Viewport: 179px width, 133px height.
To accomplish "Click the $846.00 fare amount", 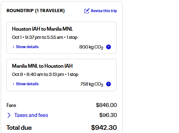I will pyautogui.click(x=106, y=105).
